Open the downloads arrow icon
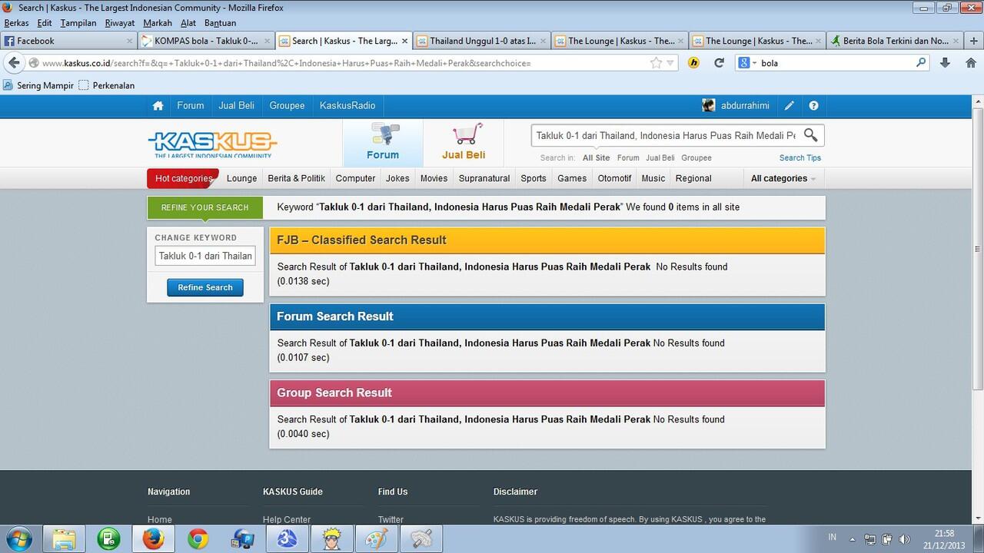The image size is (984, 553). 946,63
